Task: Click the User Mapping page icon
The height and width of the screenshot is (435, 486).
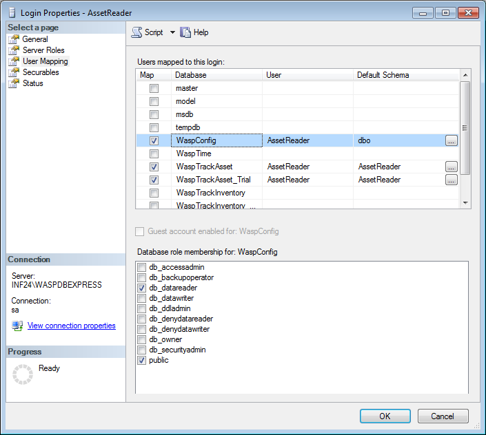Action: coord(14,61)
